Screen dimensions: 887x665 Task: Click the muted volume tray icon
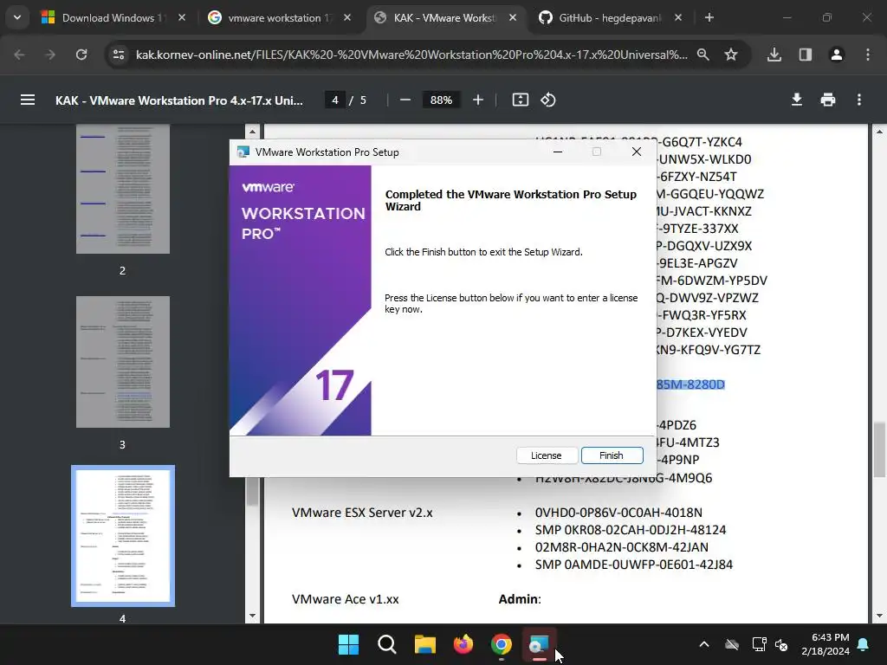(782, 644)
